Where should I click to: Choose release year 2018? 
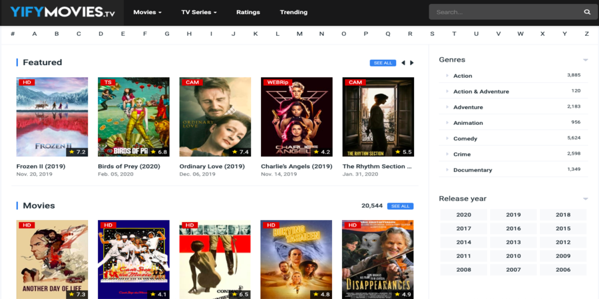(563, 215)
